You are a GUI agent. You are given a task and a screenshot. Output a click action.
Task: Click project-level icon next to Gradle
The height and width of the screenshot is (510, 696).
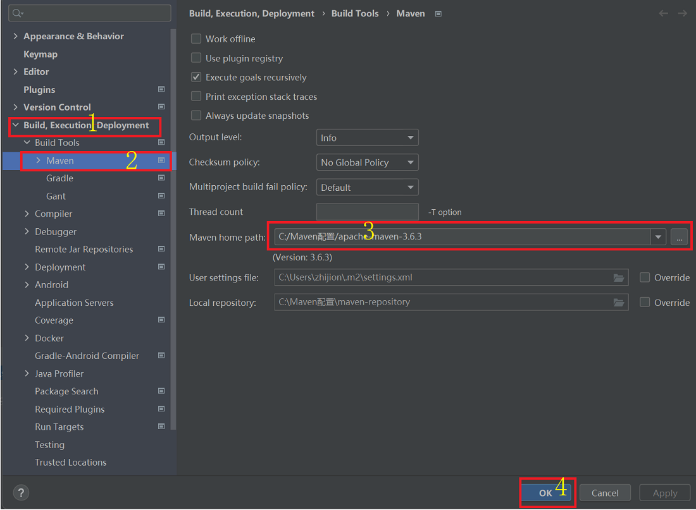click(x=161, y=178)
